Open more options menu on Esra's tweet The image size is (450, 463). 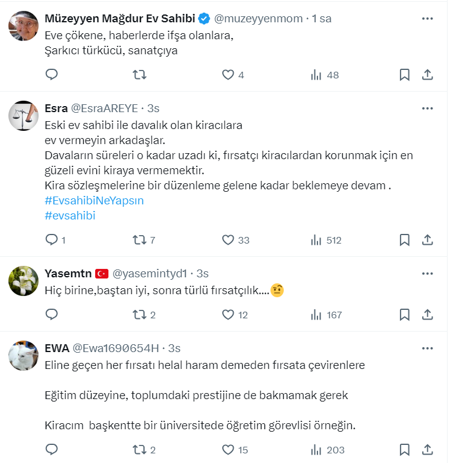tap(427, 109)
